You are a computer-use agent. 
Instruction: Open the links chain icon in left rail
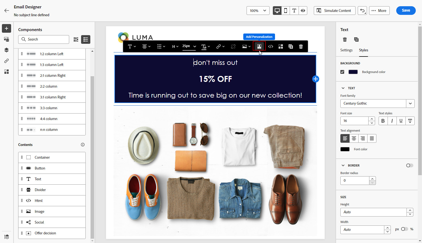pyautogui.click(x=7, y=61)
